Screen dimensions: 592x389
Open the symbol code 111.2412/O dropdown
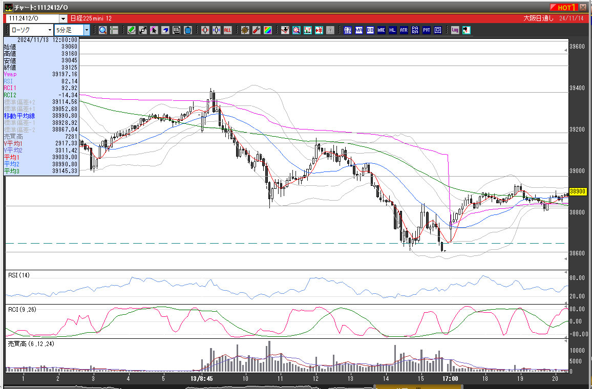click(63, 18)
